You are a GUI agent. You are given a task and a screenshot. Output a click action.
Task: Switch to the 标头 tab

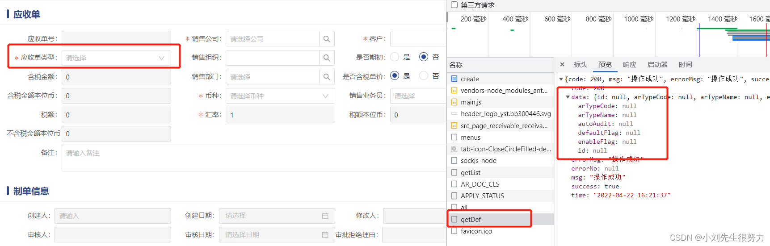coord(580,64)
